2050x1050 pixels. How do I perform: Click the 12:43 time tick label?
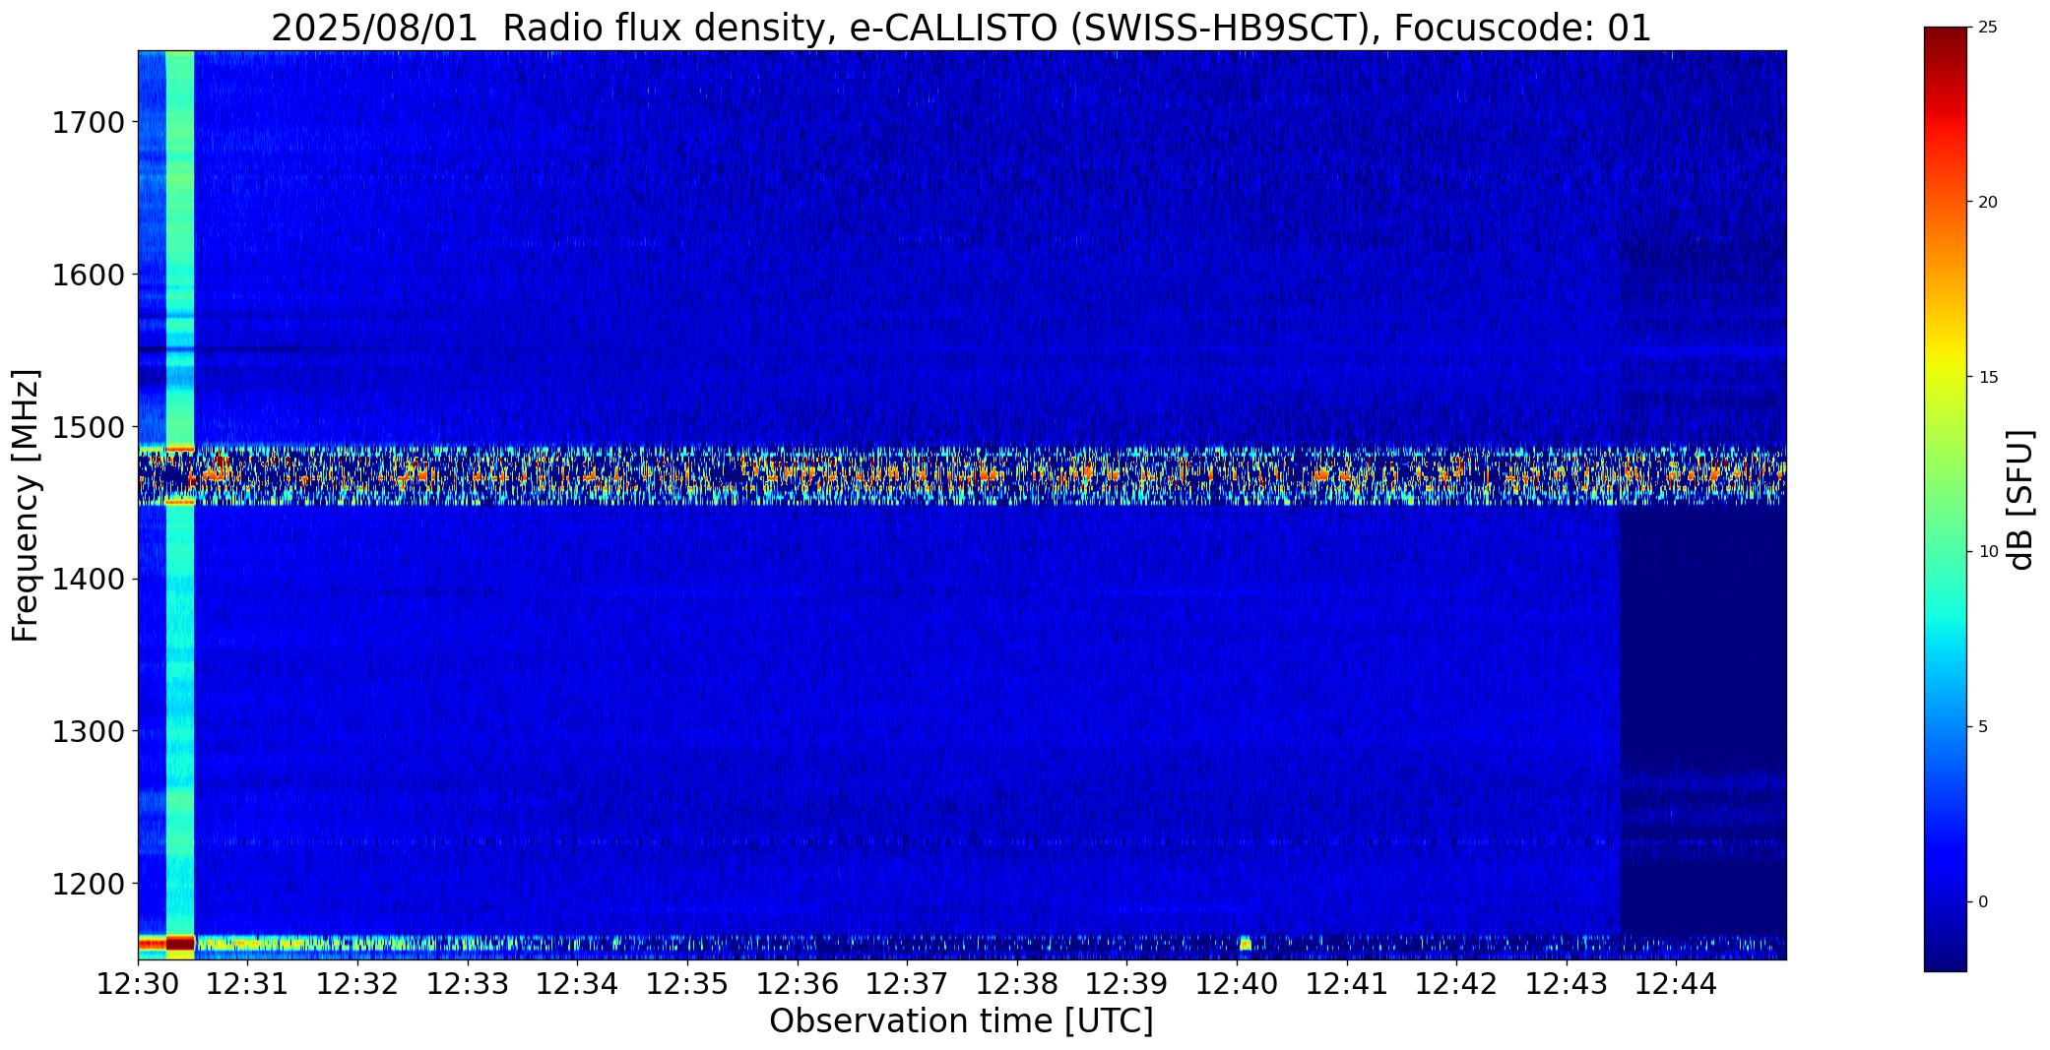1568,983
